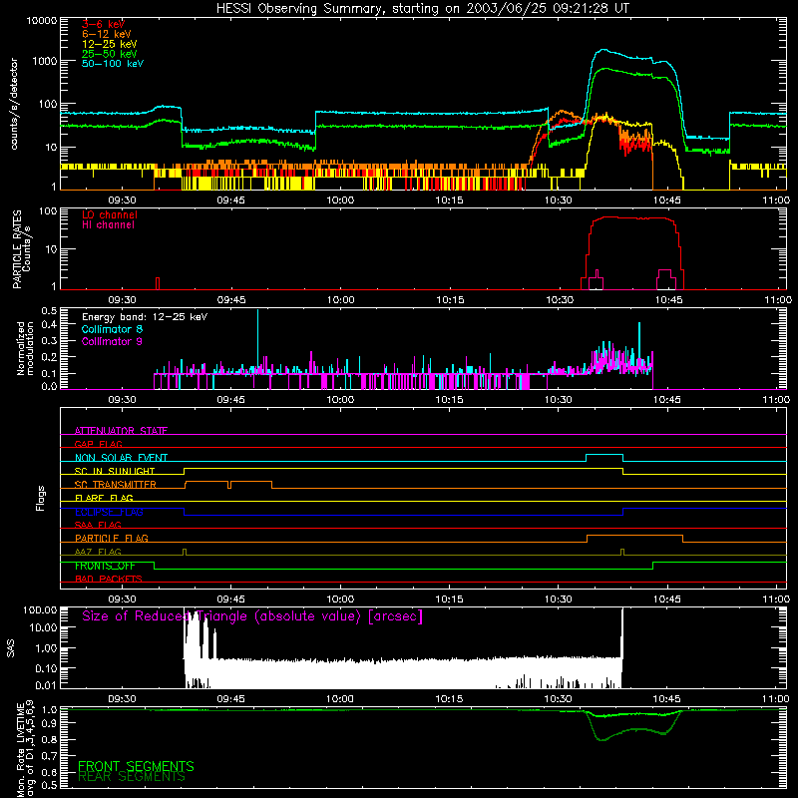Select the ATTENUATOR STATE flag label
Screen dimensions: 798x798
tap(121, 431)
